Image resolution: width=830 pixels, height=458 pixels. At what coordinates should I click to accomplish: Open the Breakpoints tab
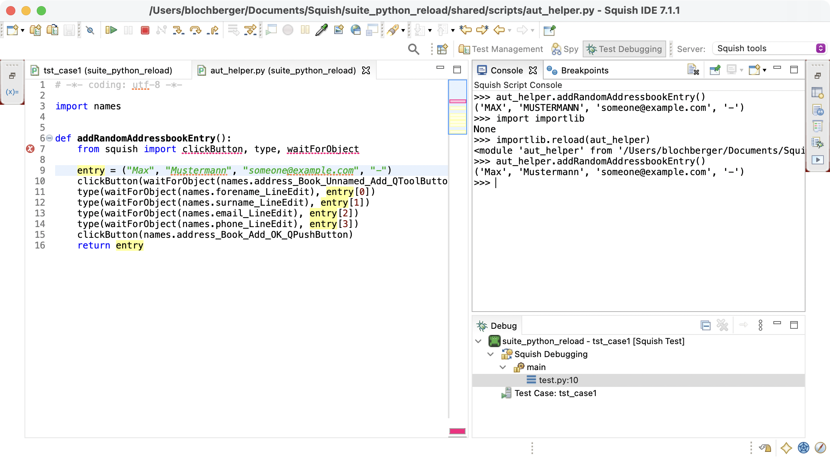tap(584, 70)
